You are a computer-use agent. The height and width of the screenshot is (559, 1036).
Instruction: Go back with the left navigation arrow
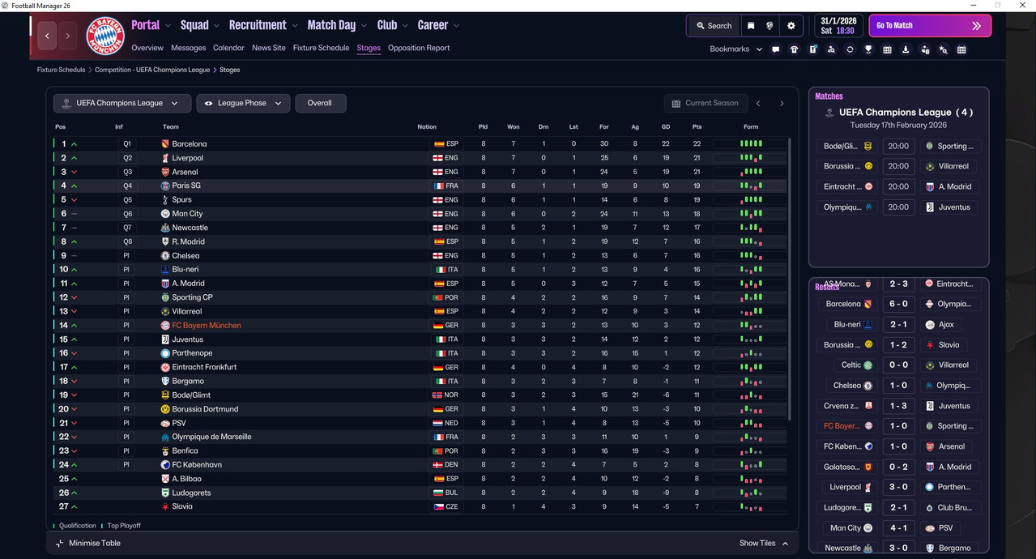pos(47,36)
